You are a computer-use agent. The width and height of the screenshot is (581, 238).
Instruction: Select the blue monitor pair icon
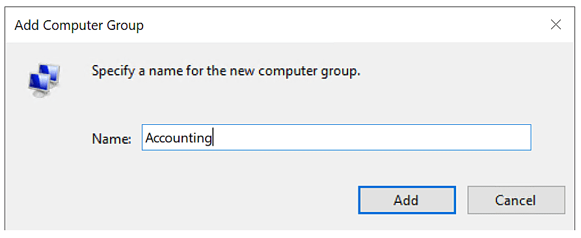[44, 81]
